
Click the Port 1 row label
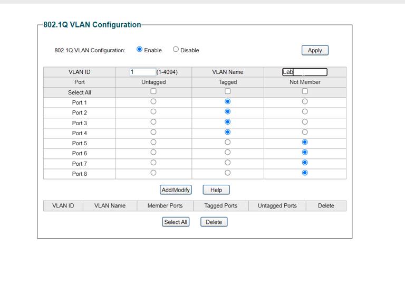pyautogui.click(x=79, y=103)
